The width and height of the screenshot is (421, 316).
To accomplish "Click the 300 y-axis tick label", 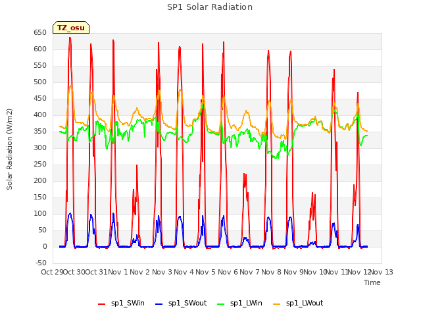I will tap(40, 147).
